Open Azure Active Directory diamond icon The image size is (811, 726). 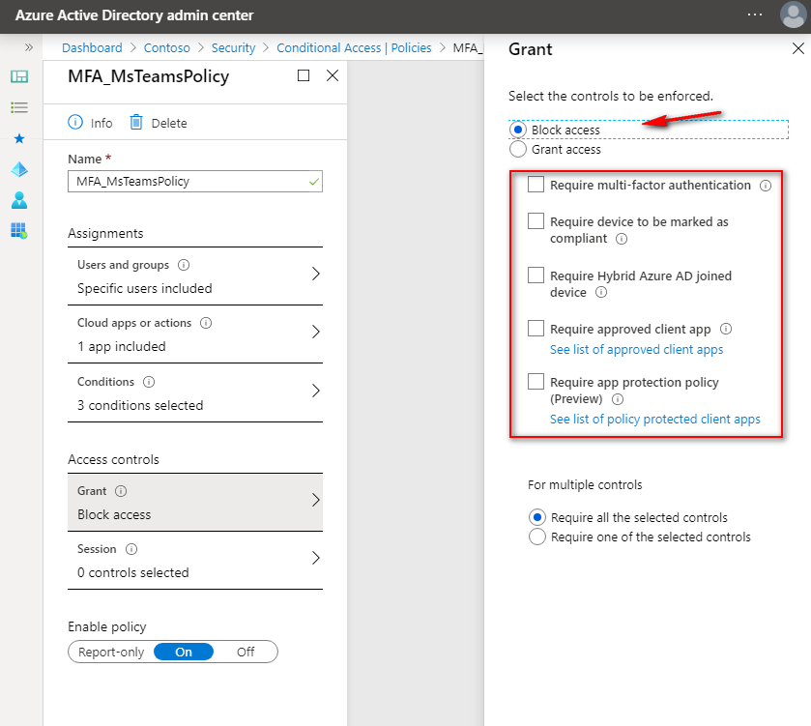19,169
